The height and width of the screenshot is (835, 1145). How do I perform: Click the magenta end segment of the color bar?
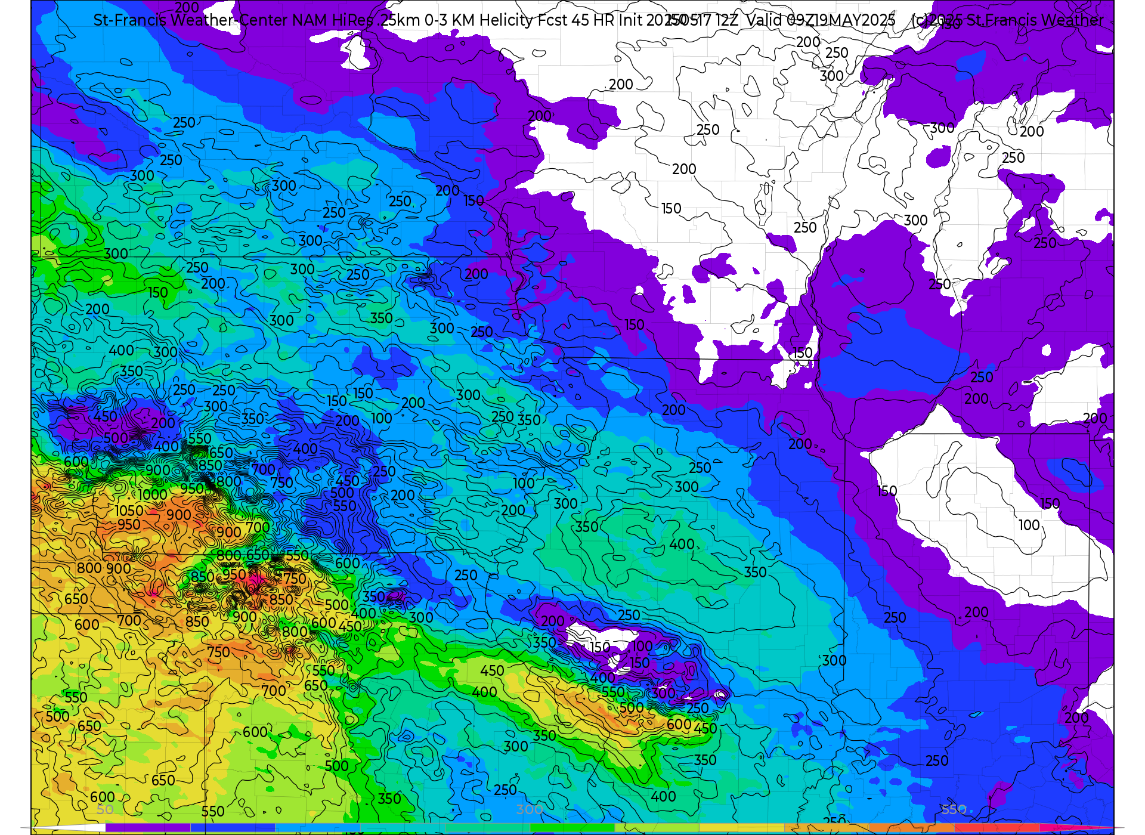pyautogui.click(x=1073, y=828)
